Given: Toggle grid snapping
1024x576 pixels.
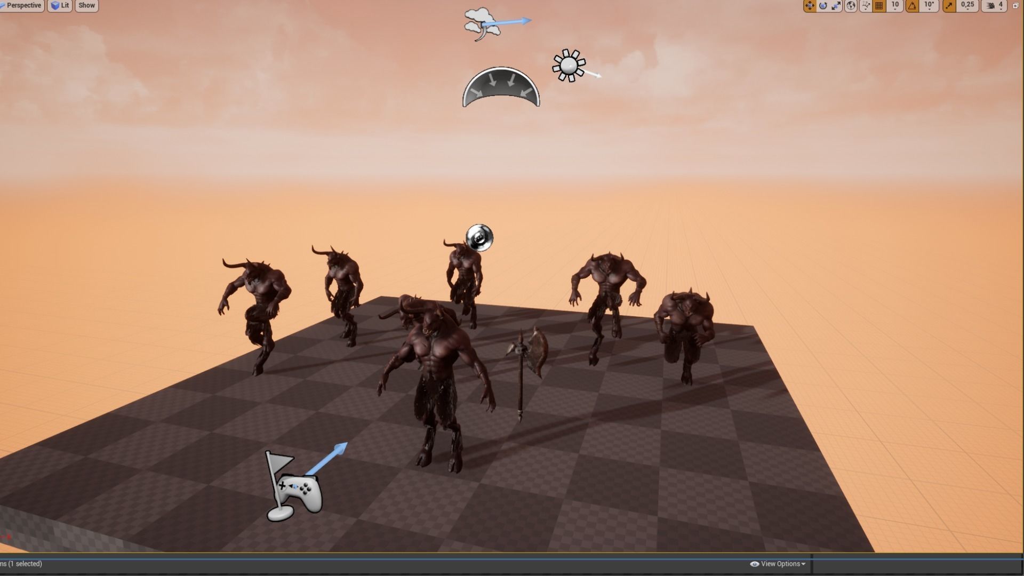Looking at the screenshot, I should (x=879, y=6).
